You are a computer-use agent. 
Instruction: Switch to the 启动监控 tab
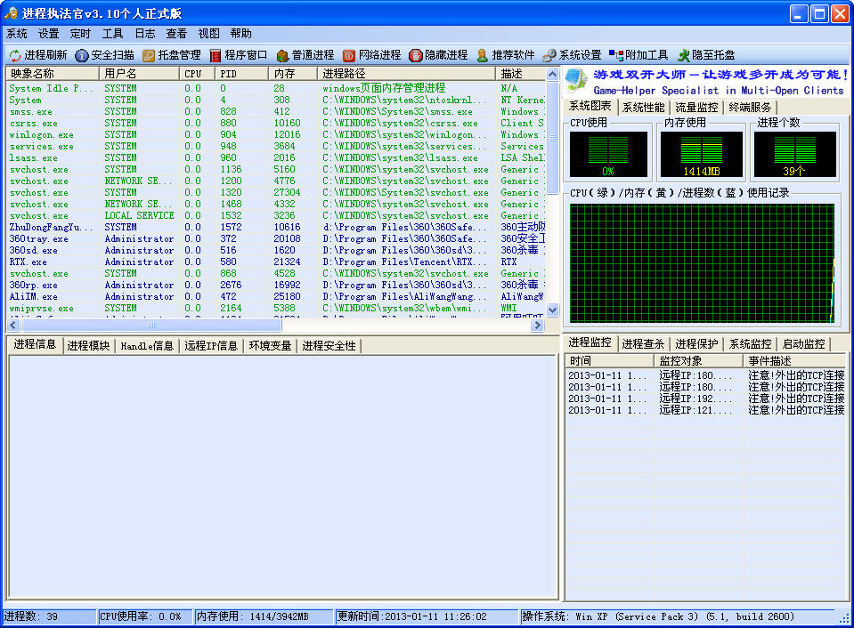803,344
